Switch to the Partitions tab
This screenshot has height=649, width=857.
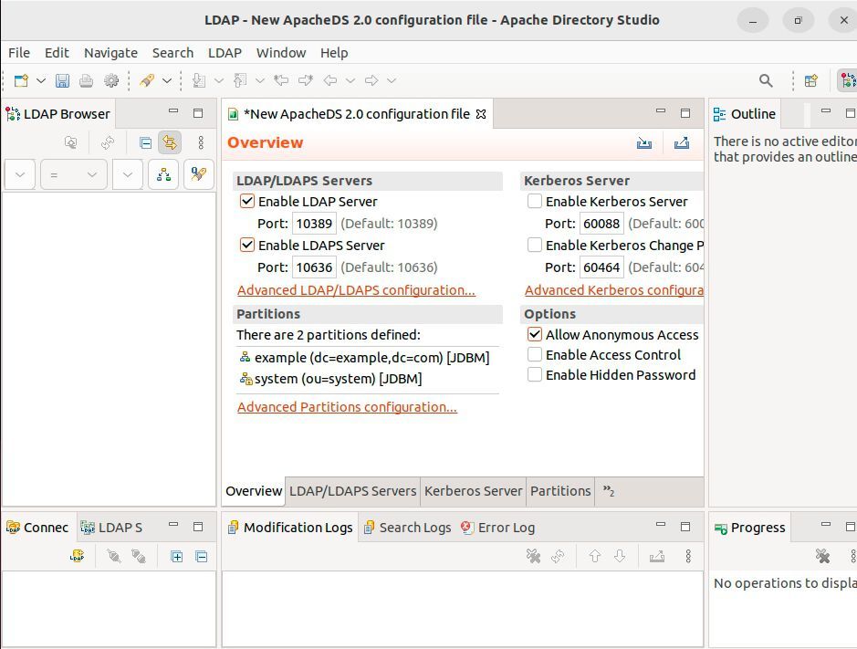[x=560, y=491]
